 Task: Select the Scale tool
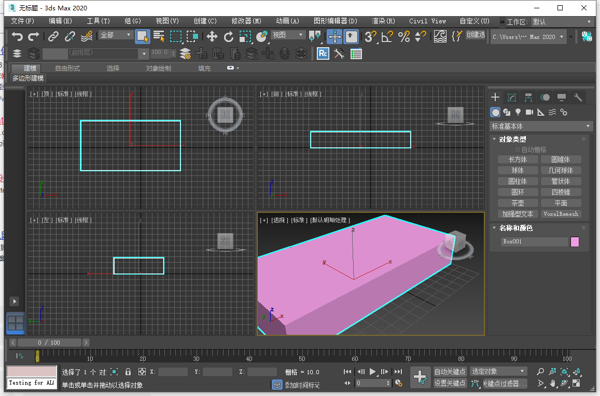click(x=245, y=36)
